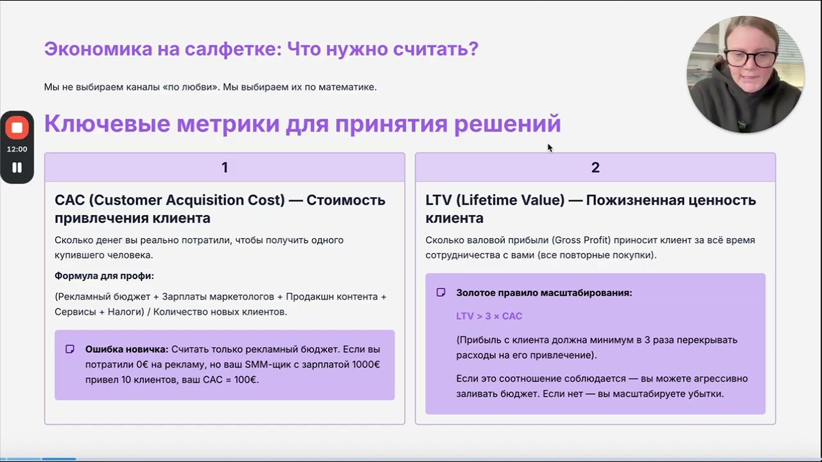The width and height of the screenshot is (822, 462).
Task: Click the formula 'LTV > 3 × CAC'
Action: pyautogui.click(x=489, y=316)
